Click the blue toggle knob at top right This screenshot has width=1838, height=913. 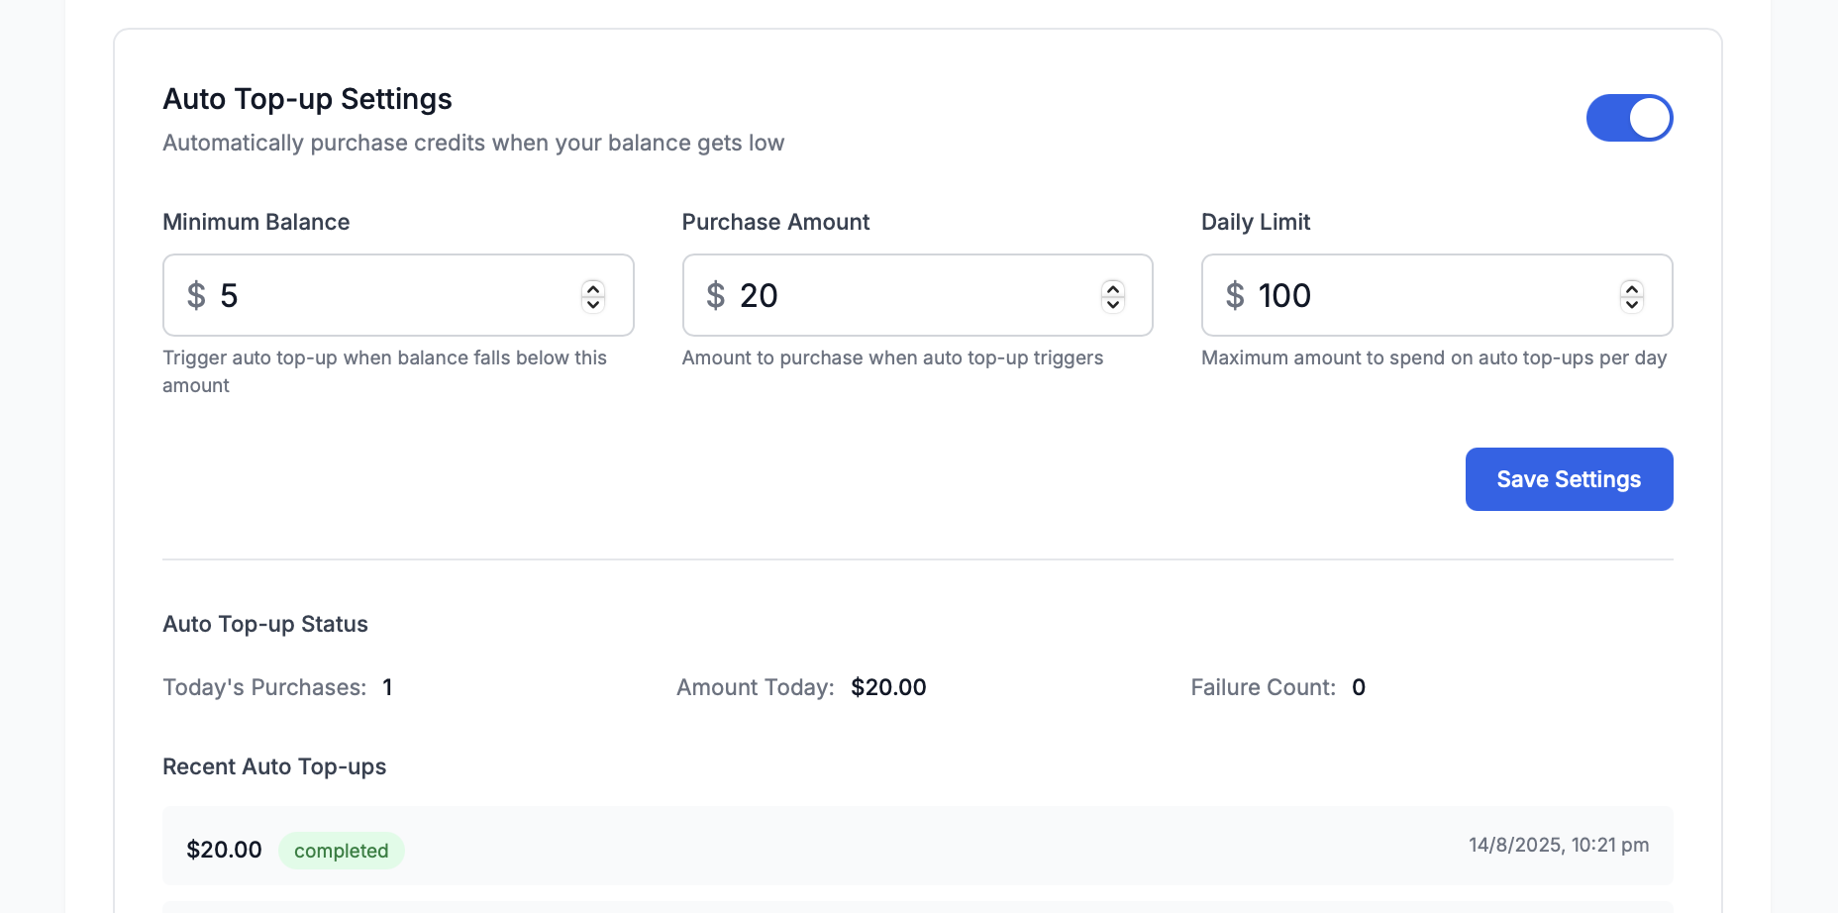[1650, 117]
